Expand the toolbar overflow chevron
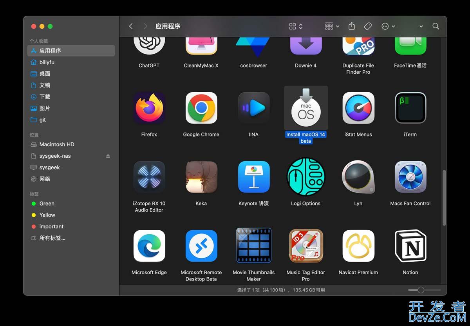 (421, 26)
